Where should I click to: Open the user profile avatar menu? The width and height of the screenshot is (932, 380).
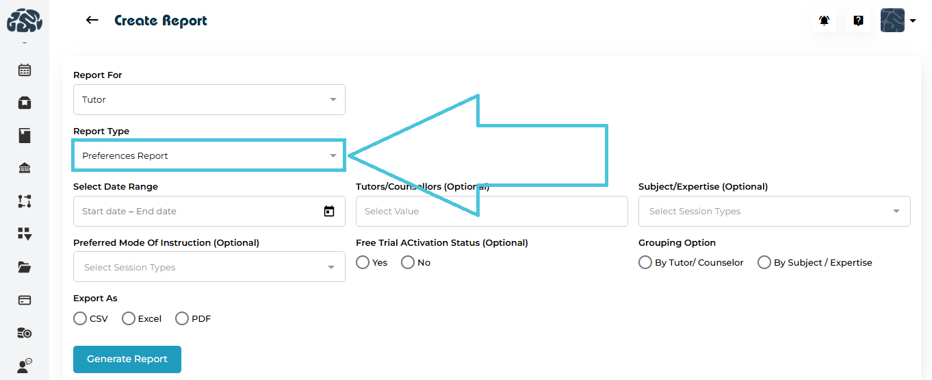(897, 21)
